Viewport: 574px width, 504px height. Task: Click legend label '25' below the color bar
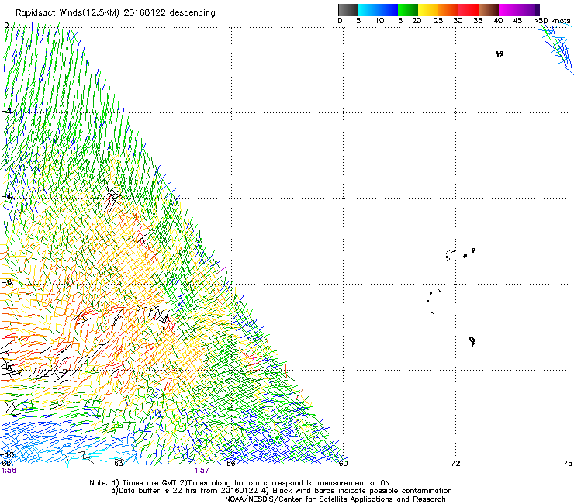438,21
